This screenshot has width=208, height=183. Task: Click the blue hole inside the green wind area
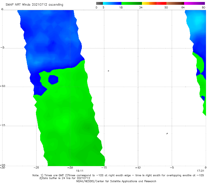tap(53, 80)
